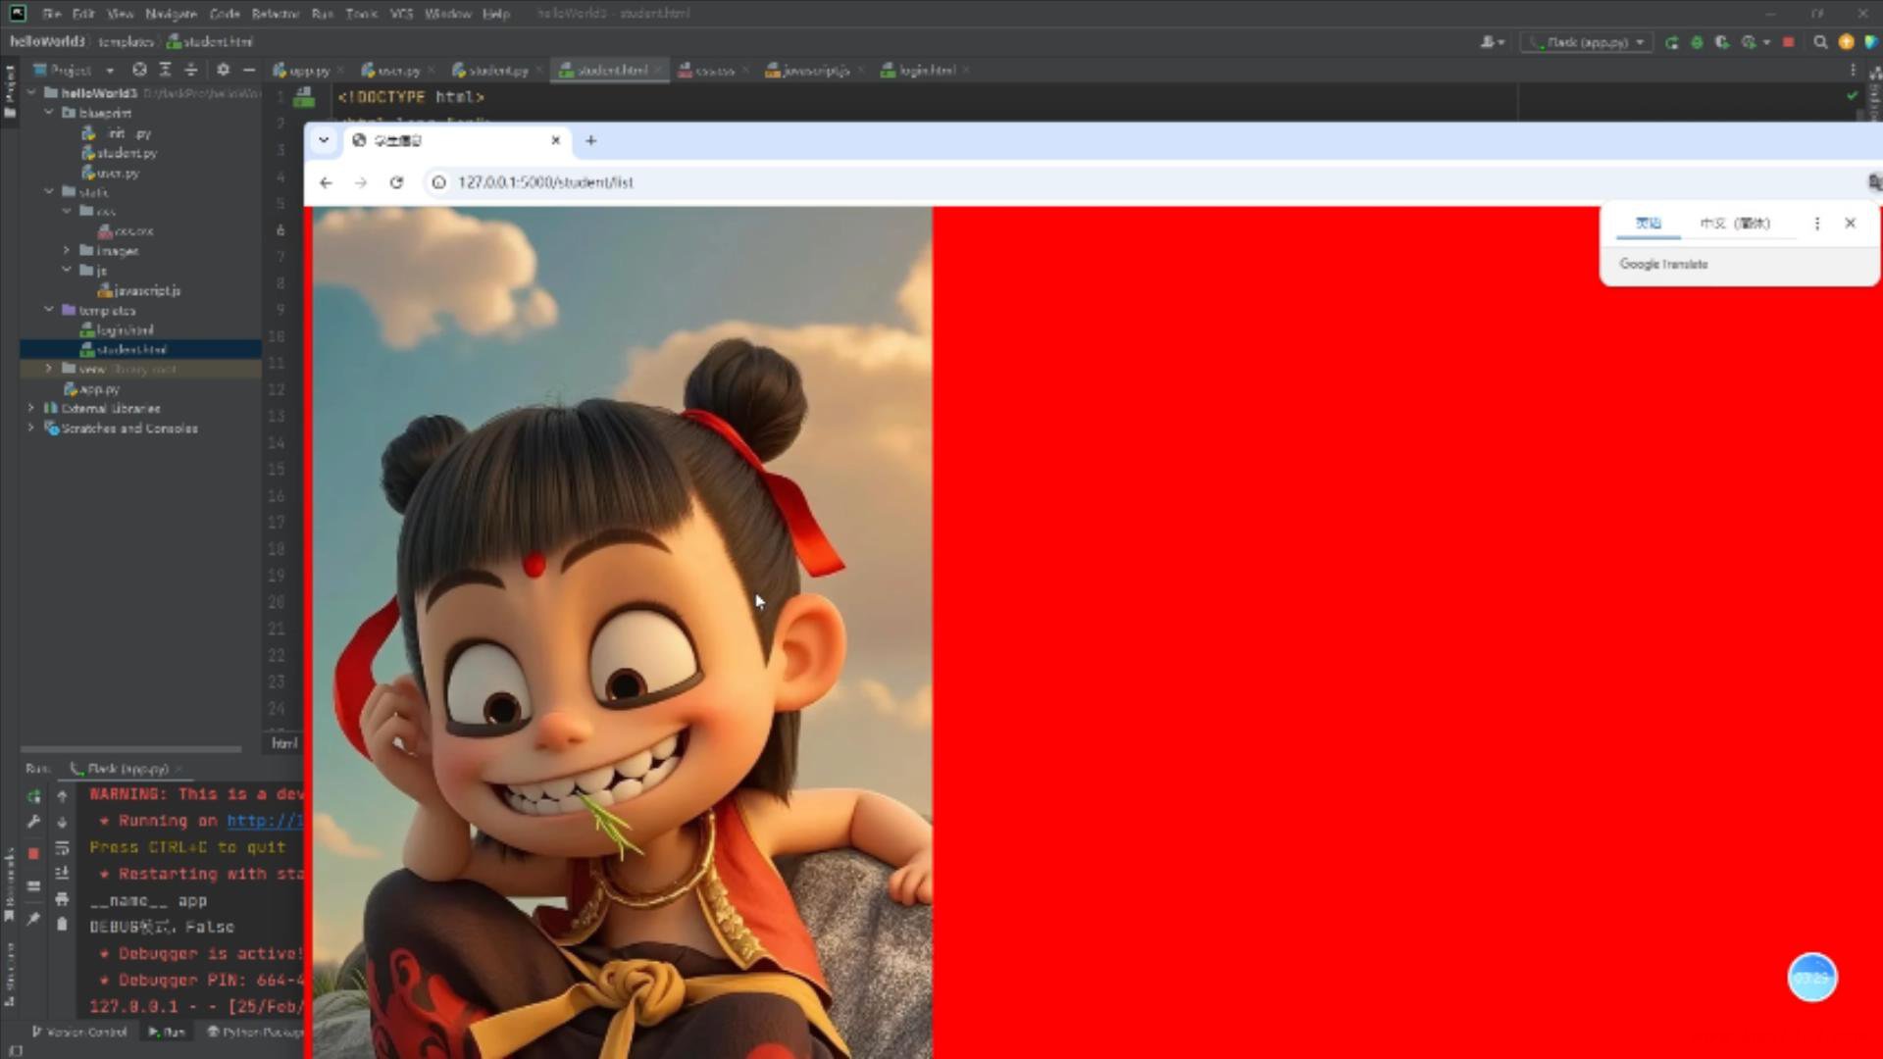Image resolution: width=1883 pixels, height=1059 pixels.
Task: Open the dropdown arrow next to Profile icon
Action: (x=1766, y=42)
